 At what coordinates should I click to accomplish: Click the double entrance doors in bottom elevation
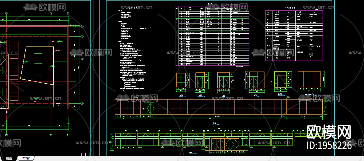coord(225,144)
